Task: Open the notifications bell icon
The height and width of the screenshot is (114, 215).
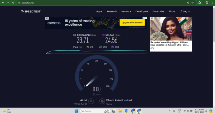Action: pyautogui.click(x=206, y=111)
